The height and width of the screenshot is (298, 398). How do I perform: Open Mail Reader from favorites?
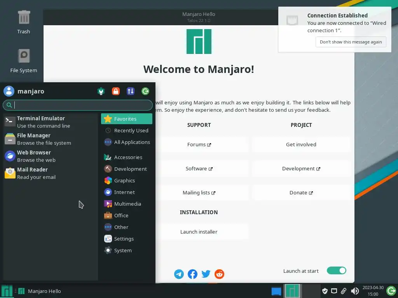click(x=50, y=173)
